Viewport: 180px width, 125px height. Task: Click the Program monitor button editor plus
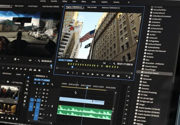[129, 77]
